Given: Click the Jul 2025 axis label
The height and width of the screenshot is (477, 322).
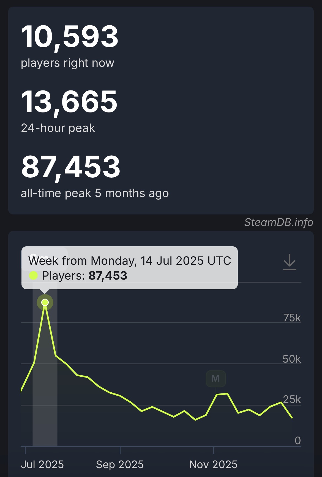Looking at the screenshot, I should [42, 464].
